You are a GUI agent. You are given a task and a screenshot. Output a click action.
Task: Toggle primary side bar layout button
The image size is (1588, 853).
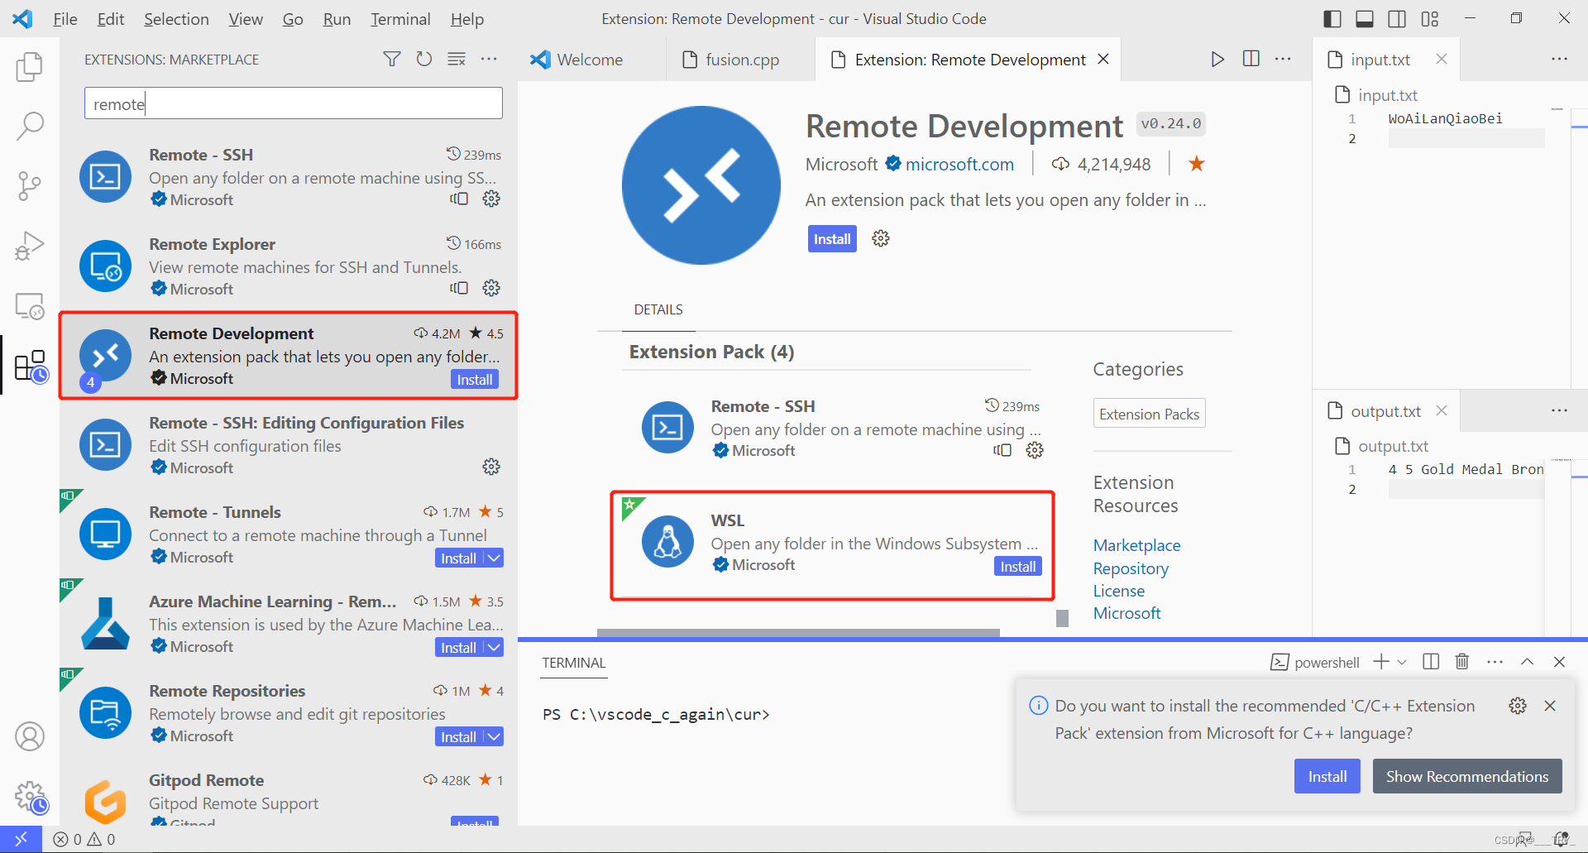pyautogui.click(x=1332, y=18)
